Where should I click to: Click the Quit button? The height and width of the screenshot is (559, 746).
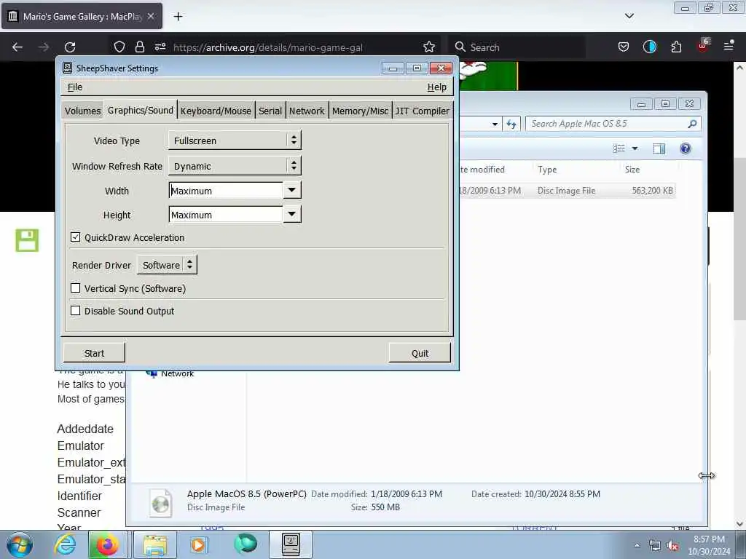click(x=420, y=353)
